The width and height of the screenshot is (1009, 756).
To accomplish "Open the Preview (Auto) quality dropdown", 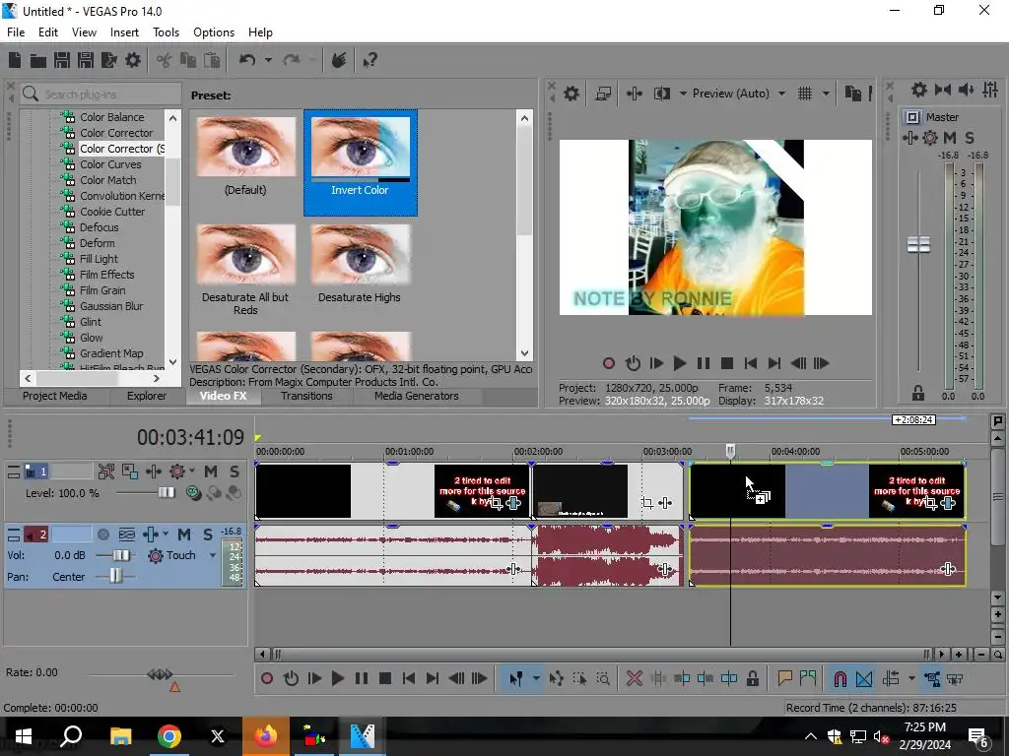I will coord(781,94).
